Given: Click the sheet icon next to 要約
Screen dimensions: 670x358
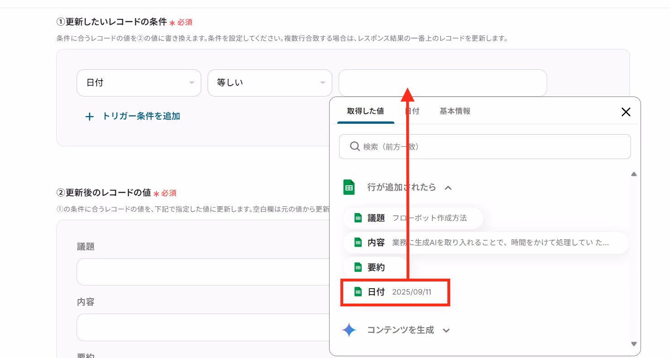Looking at the screenshot, I should pos(358,267).
